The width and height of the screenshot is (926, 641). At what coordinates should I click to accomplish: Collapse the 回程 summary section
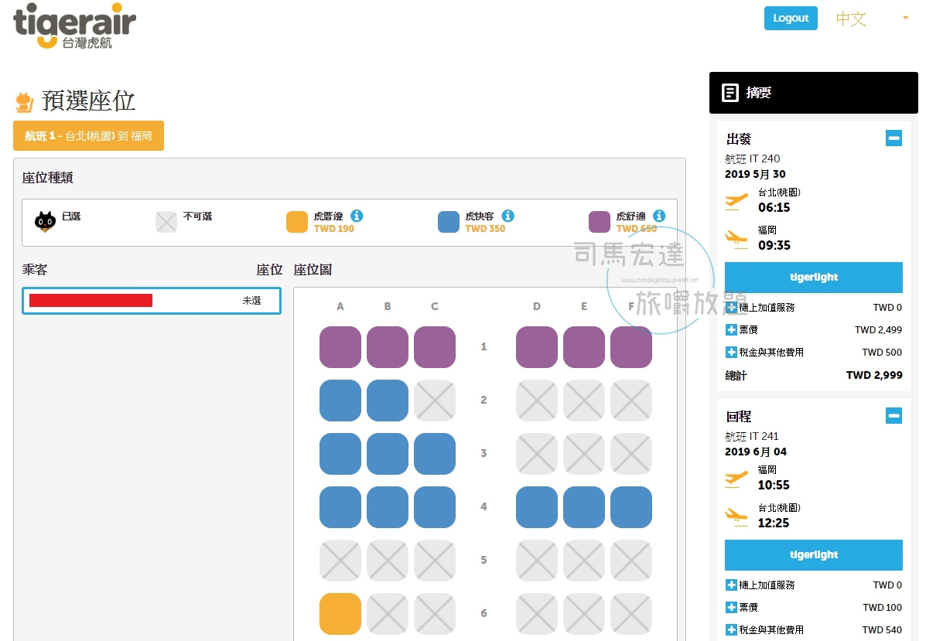[x=894, y=415]
